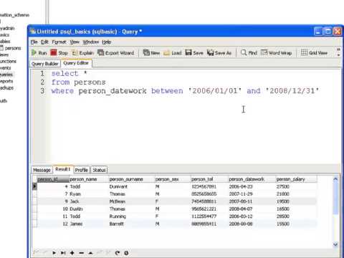344x258 pixels.
Task: Click the person_surname column header
Action: pos(132,179)
